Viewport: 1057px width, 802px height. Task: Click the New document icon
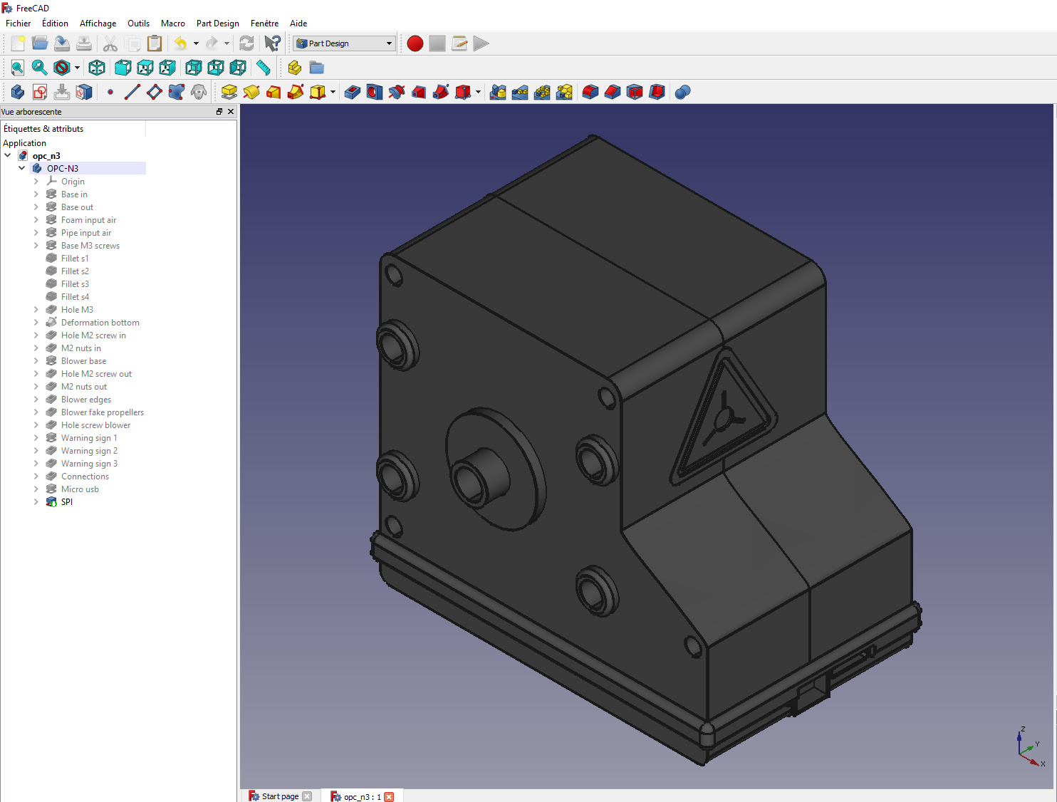pos(18,43)
